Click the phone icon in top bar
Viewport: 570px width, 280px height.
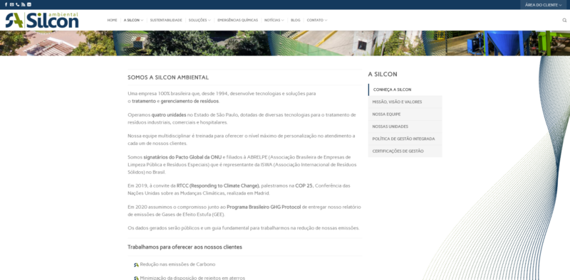click(x=17, y=5)
